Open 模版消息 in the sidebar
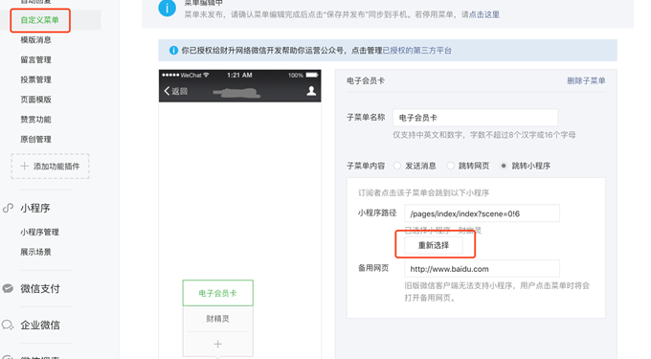The image size is (651, 359). click(x=35, y=40)
